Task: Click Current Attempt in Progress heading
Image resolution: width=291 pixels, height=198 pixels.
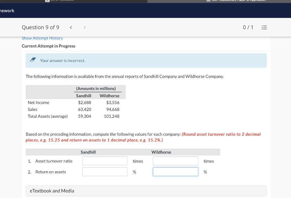Action: click(x=48, y=46)
